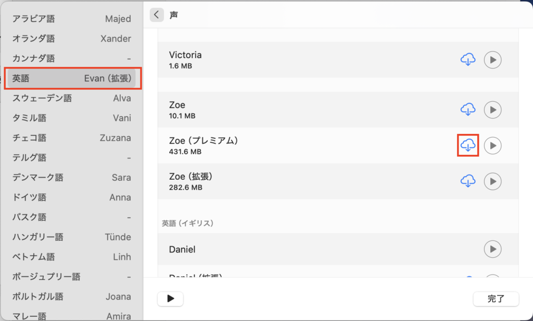Choose スウェーデン語 from the list
The height and width of the screenshot is (321, 533).
pyautogui.click(x=72, y=98)
